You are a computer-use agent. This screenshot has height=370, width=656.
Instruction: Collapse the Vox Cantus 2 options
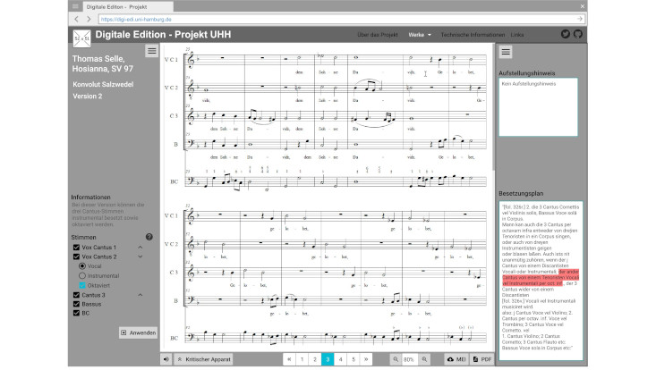pyautogui.click(x=141, y=256)
